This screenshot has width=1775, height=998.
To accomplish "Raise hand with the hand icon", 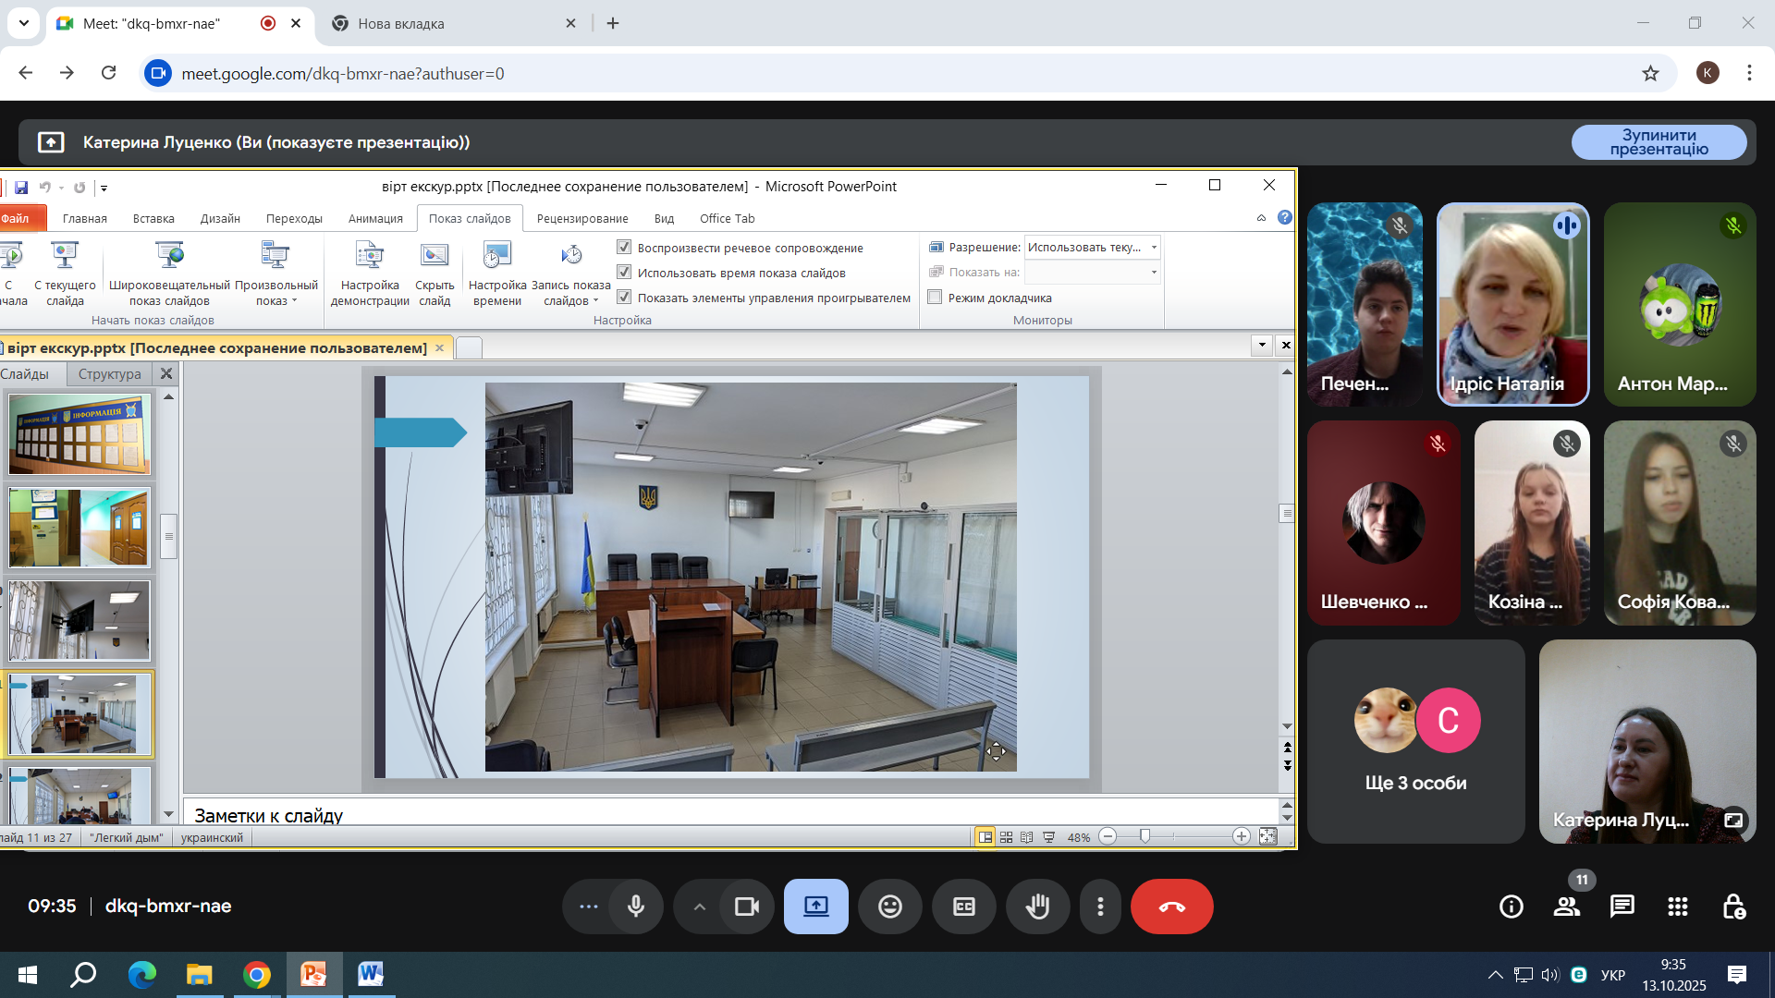I will pos(1037,907).
